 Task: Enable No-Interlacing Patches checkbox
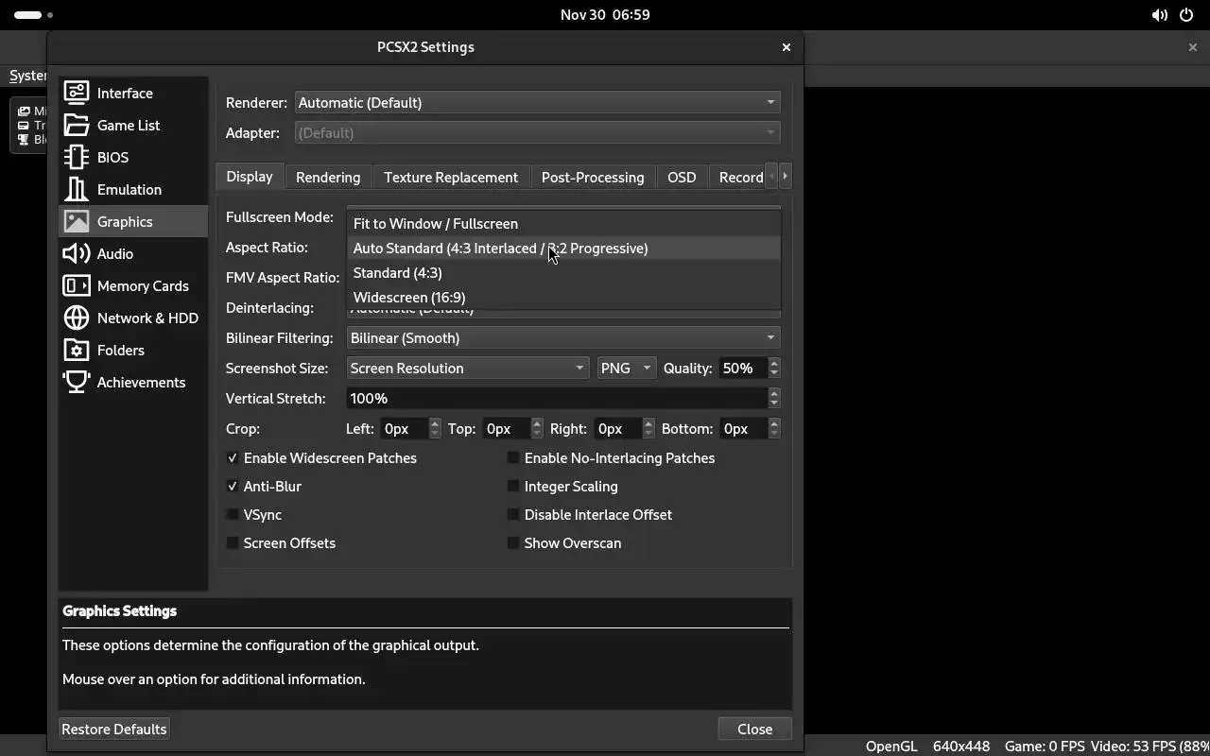513,457
